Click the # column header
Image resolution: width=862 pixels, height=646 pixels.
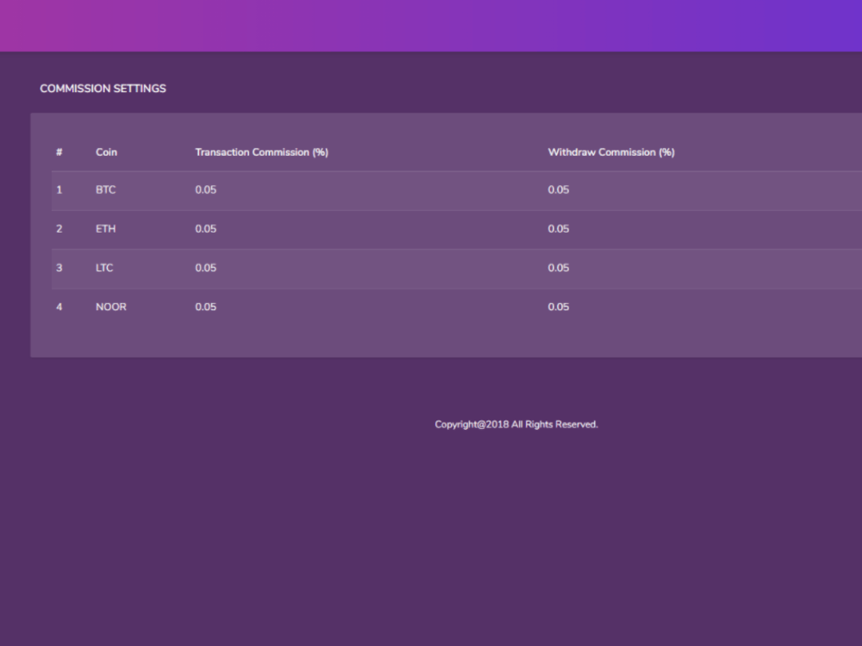(59, 152)
